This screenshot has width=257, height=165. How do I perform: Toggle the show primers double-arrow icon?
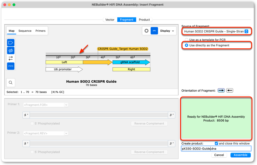pyautogui.click(x=11, y=51)
